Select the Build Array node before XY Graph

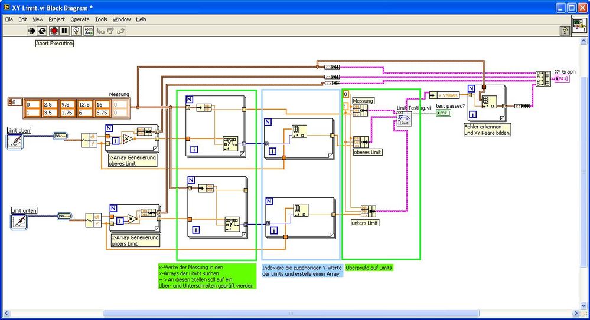tap(543, 79)
